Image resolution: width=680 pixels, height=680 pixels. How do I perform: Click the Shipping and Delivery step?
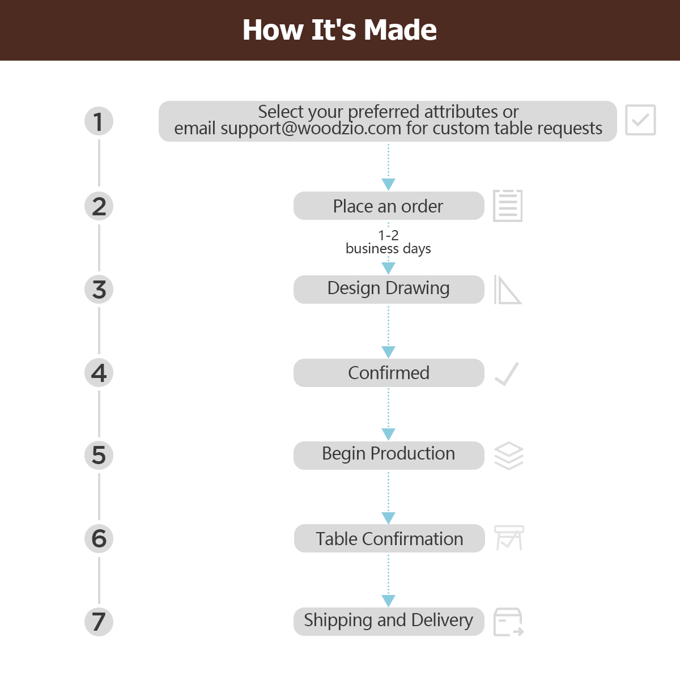click(x=389, y=621)
